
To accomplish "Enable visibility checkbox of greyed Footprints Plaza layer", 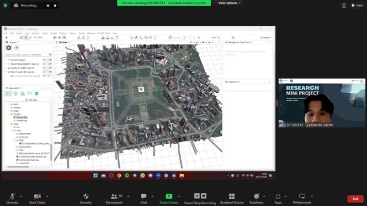I will click(x=50, y=76).
